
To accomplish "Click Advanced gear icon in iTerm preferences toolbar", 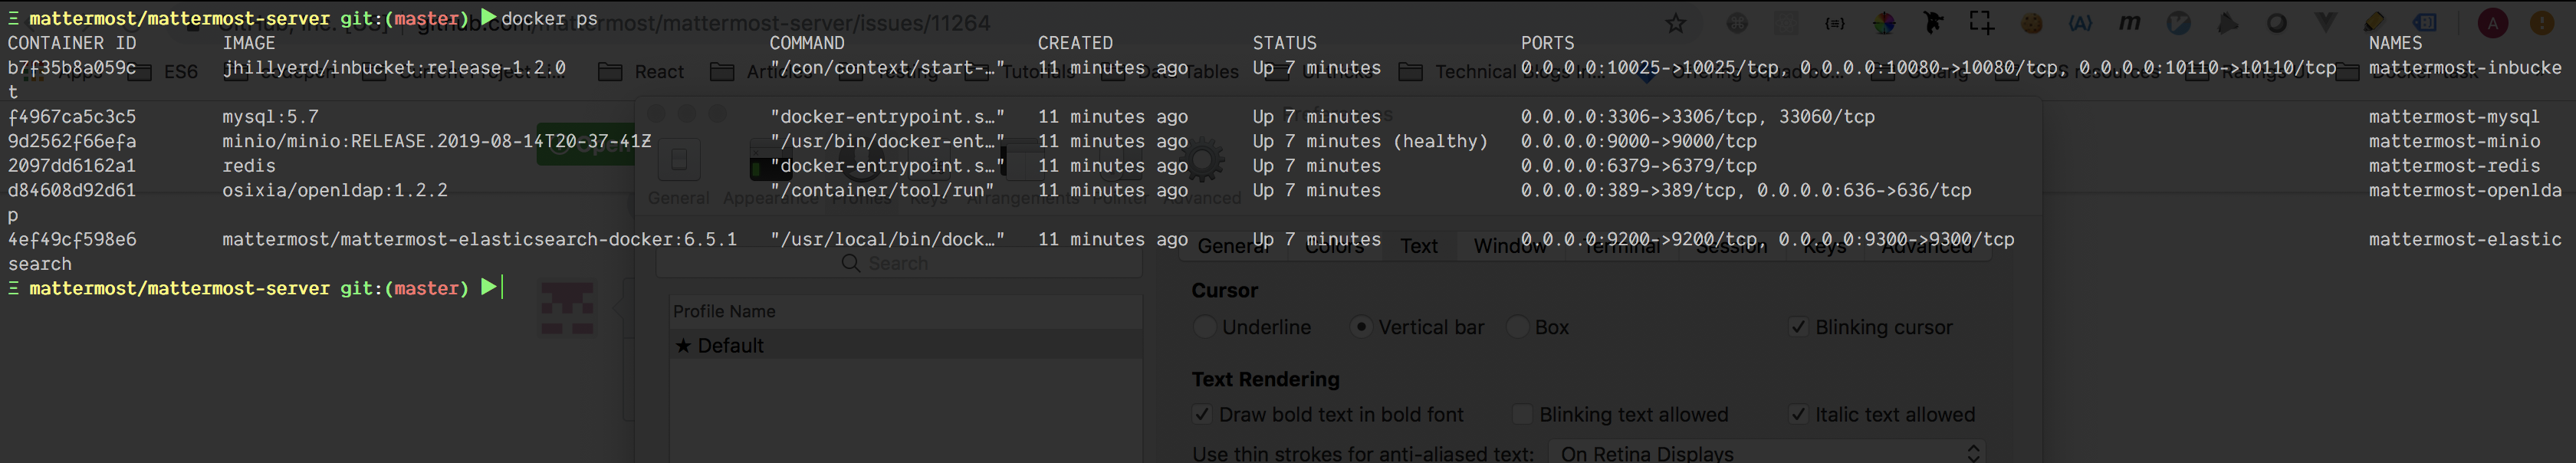I will point(1204,172).
